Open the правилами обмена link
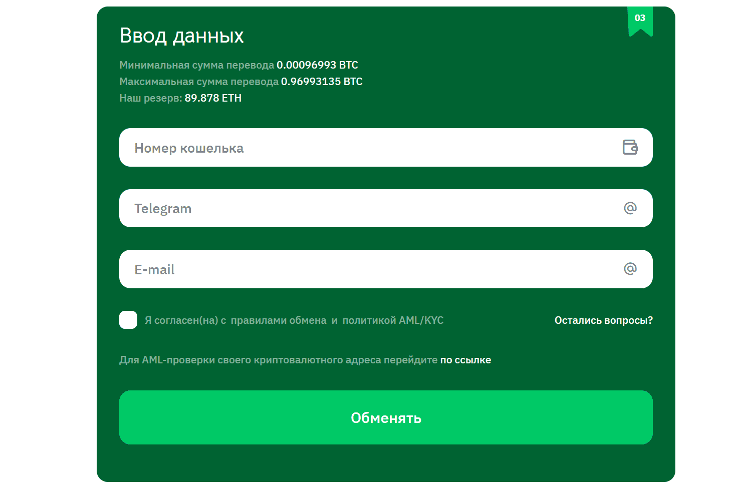The height and width of the screenshot is (488, 744). [279, 320]
